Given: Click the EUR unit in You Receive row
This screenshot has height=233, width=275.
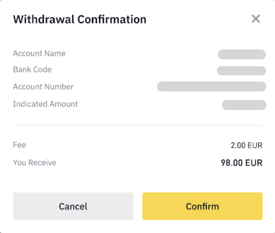Looking at the screenshot, I should point(254,163).
